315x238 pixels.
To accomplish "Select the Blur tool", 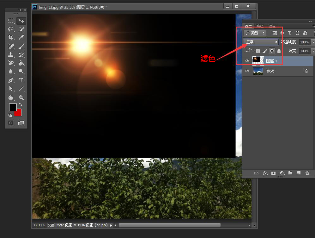I will pos(11,71).
